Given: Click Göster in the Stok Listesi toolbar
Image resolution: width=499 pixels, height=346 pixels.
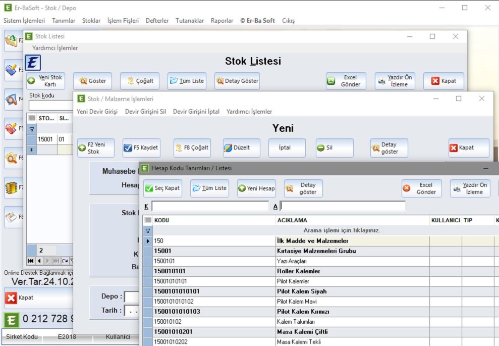Looking at the screenshot, I should 93,81.
